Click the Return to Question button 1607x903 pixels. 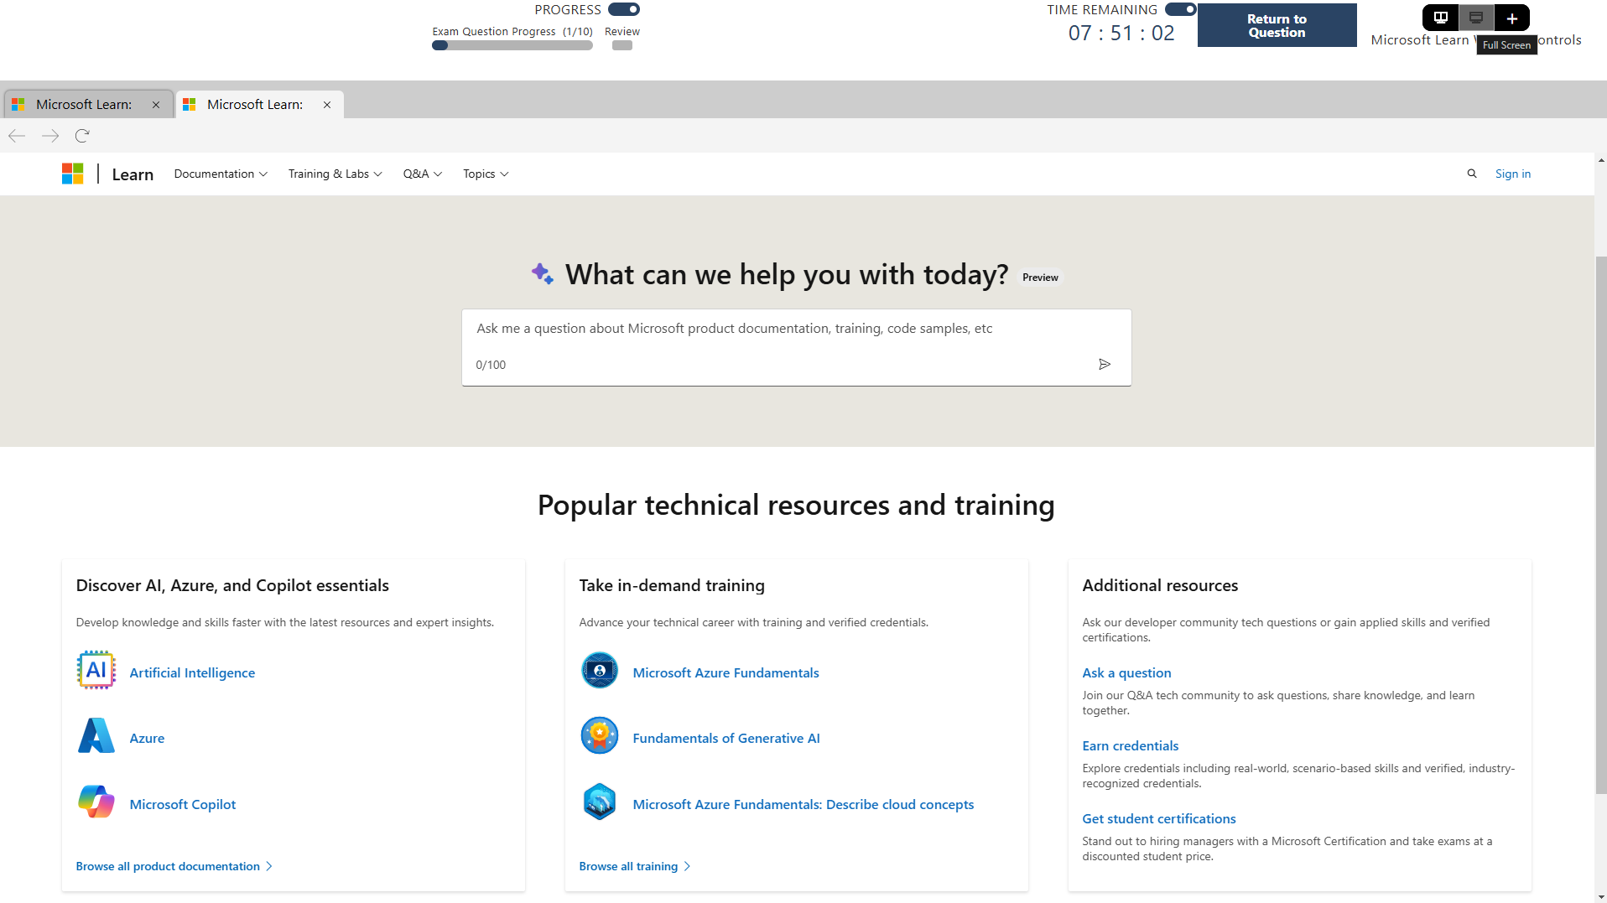click(1277, 25)
